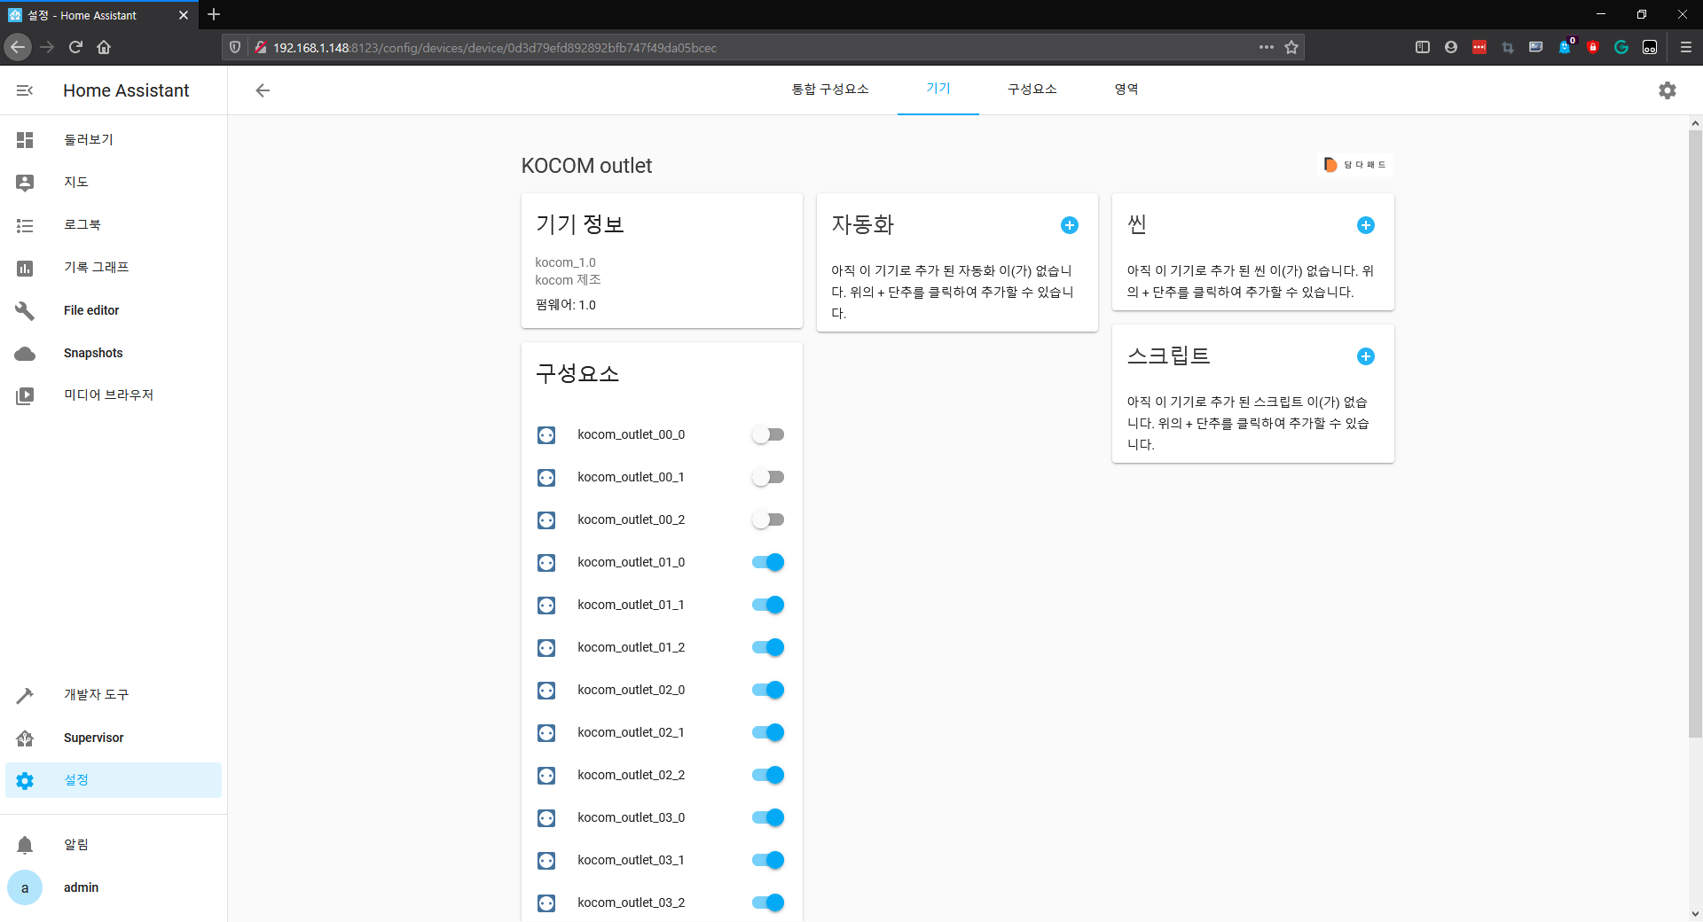1703x922 pixels.
Task: Open the browser account profile icon
Action: tap(1451, 47)
